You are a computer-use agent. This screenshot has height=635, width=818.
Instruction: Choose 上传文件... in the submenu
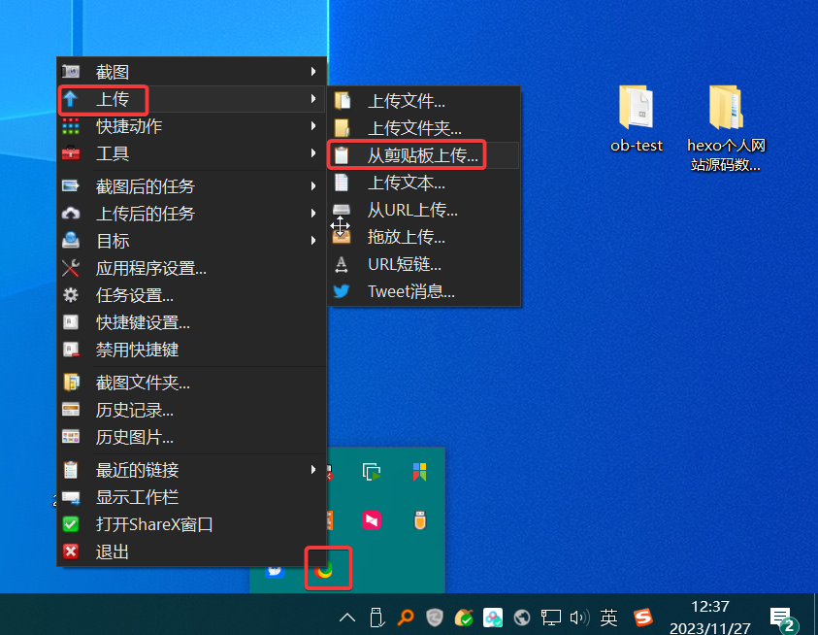[x=423, y=101]
